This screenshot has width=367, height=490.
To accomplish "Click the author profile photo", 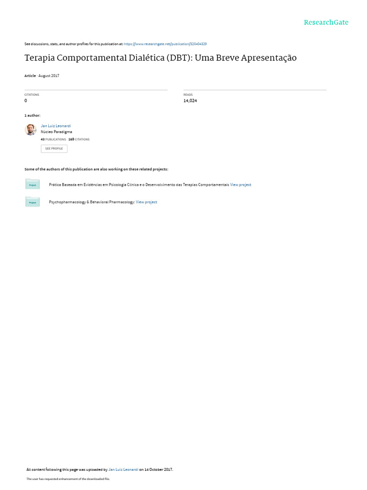I will point(31,129).
